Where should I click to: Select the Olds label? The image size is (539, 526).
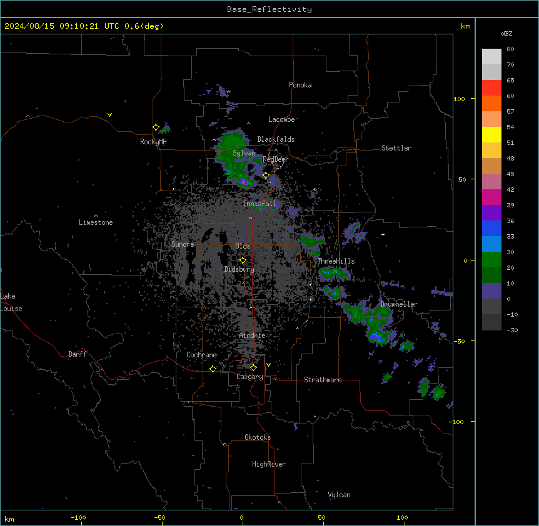243,246
